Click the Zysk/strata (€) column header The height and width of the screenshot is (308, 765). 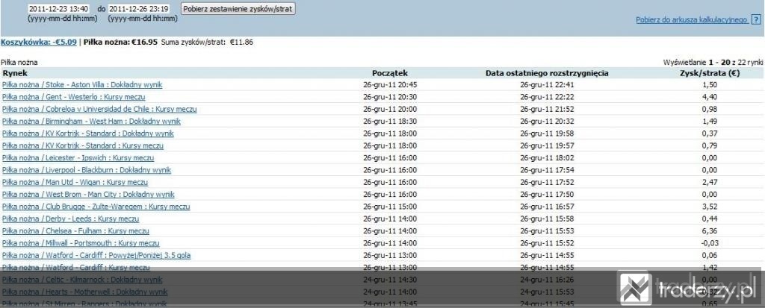[710, 73]
